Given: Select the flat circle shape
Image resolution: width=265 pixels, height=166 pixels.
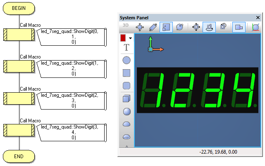Looking at the screenshot, I should pos(127,60).
